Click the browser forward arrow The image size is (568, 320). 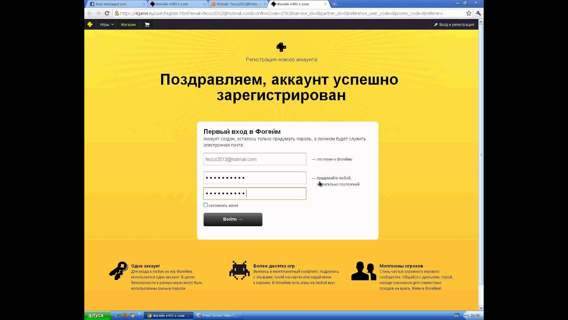(99, 13)
